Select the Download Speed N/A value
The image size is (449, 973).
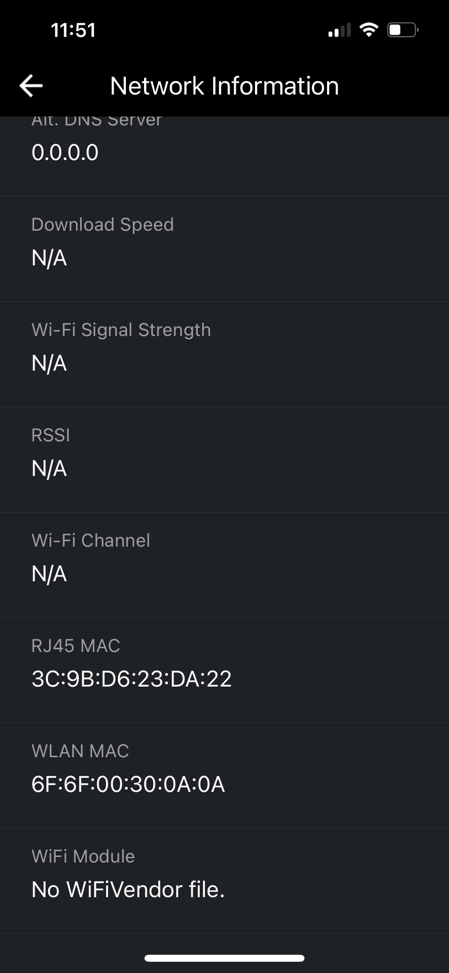pyautogui.click(x=49, y=258)
